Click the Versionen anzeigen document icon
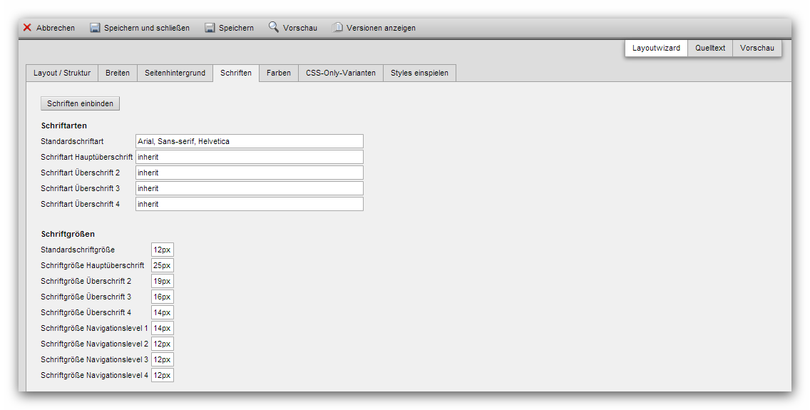The width and height of the screenshot is (810, 410). click(337, 27)
